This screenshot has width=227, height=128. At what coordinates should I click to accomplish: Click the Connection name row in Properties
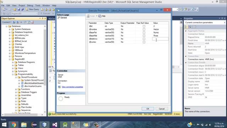(x=205, y=59)
